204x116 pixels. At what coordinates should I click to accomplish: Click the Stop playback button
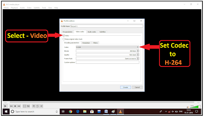[x=15, y=106]
